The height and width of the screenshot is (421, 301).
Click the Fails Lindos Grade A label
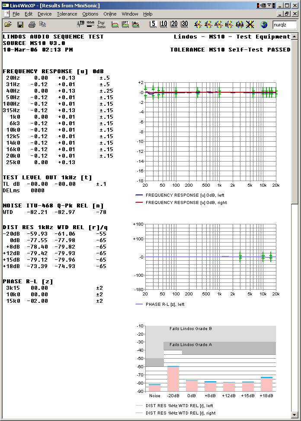coord(191,344)
